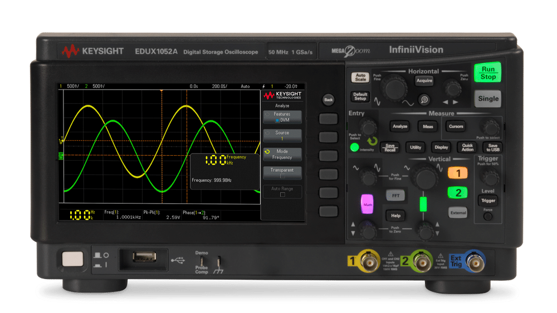Screen dimensions: 557x313
Task: Click the front-panel USB host port
Action: click(144, 256)
